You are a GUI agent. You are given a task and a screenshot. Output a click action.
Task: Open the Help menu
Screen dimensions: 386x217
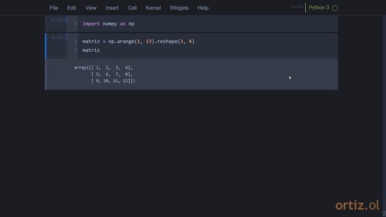203,8
